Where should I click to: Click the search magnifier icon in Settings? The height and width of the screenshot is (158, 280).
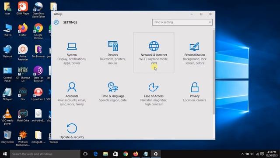pos(210,22)
